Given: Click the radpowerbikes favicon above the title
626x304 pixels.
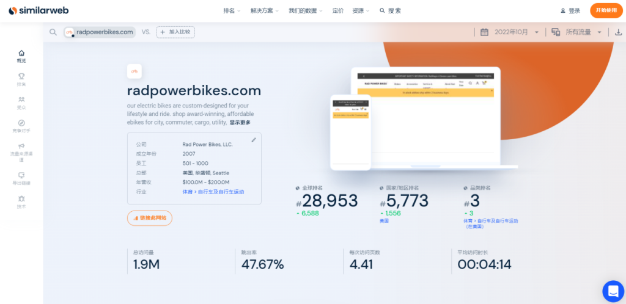Looking at the screenshot, I should point(134,71).
